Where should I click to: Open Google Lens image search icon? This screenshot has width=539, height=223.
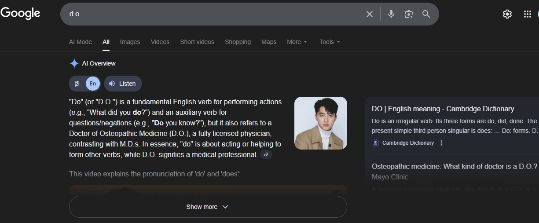[409, 14]
